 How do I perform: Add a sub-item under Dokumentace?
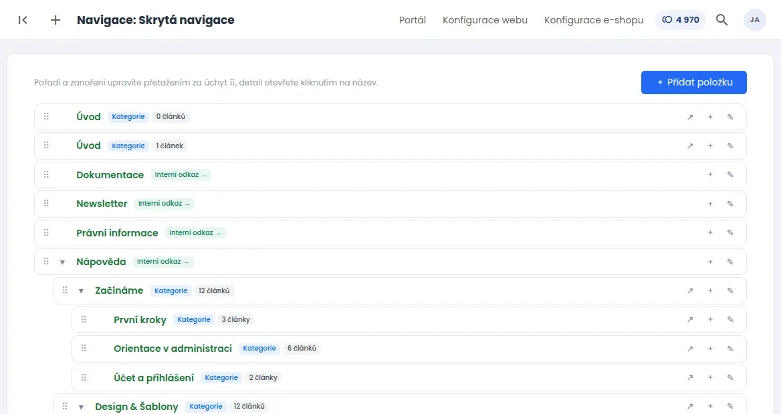tap(710, 175)
